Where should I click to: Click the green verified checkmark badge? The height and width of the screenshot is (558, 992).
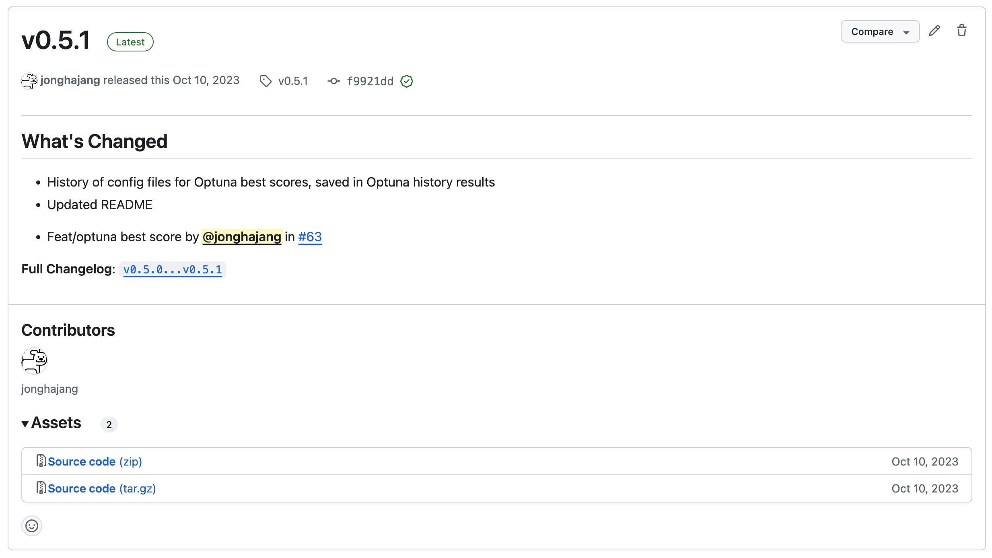point(407,81)
